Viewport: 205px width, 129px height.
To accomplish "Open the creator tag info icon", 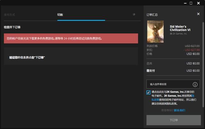I will coord(195,84).
